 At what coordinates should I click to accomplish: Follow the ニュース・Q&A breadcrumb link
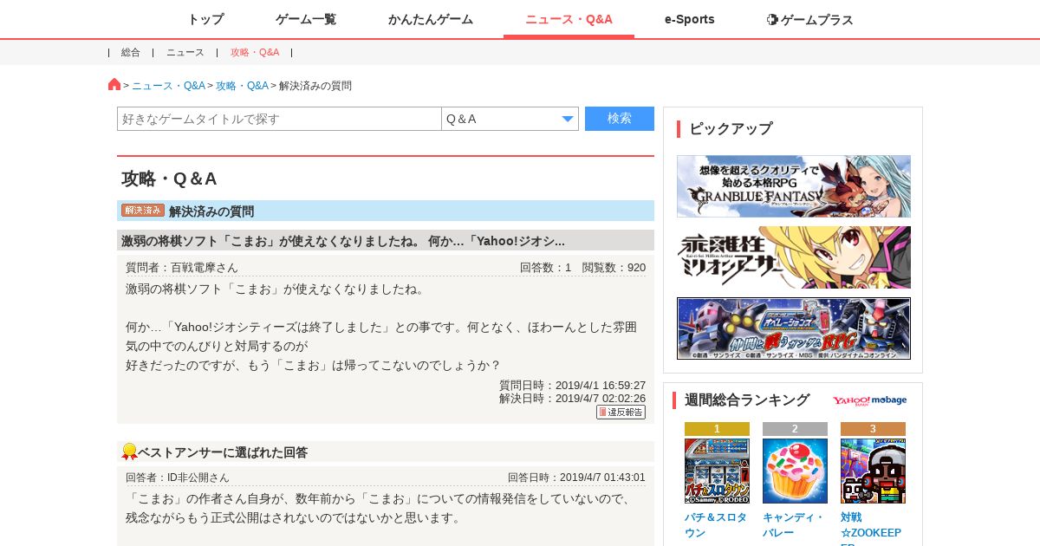tap(168, 86)
